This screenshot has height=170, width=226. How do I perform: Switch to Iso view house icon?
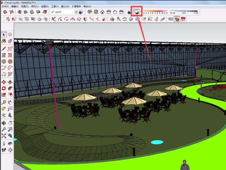[x=90, y=12]
